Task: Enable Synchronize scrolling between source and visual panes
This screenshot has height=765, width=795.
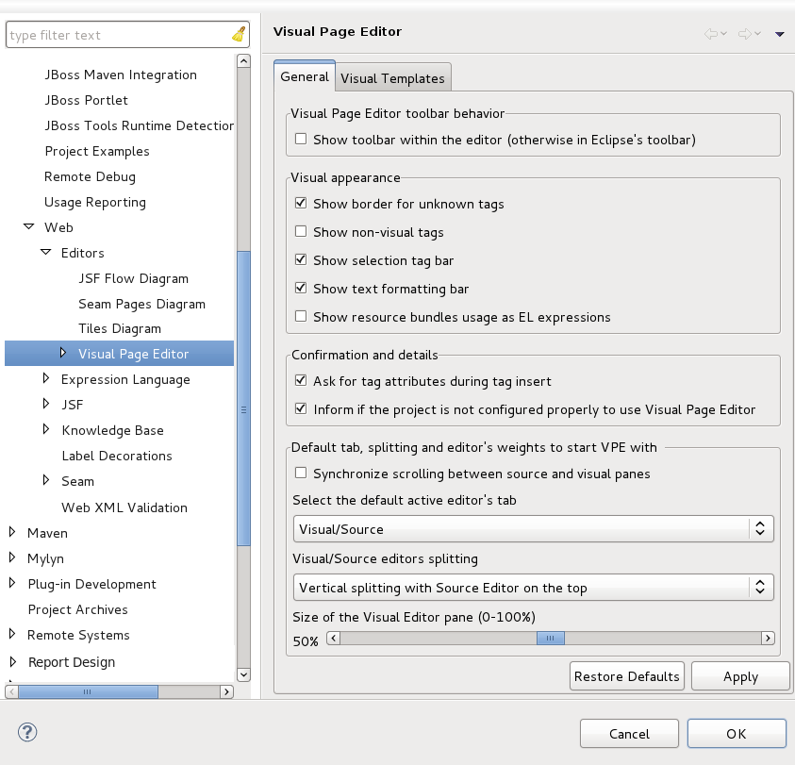Action: tap(301, 474)
